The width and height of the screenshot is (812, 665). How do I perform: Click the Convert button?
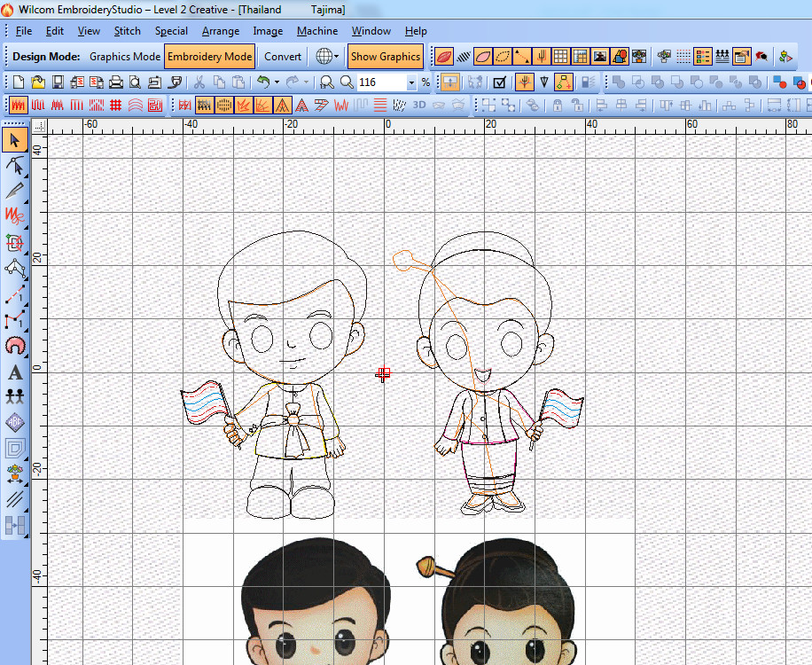pyautogui.click(x=282, y=57)
